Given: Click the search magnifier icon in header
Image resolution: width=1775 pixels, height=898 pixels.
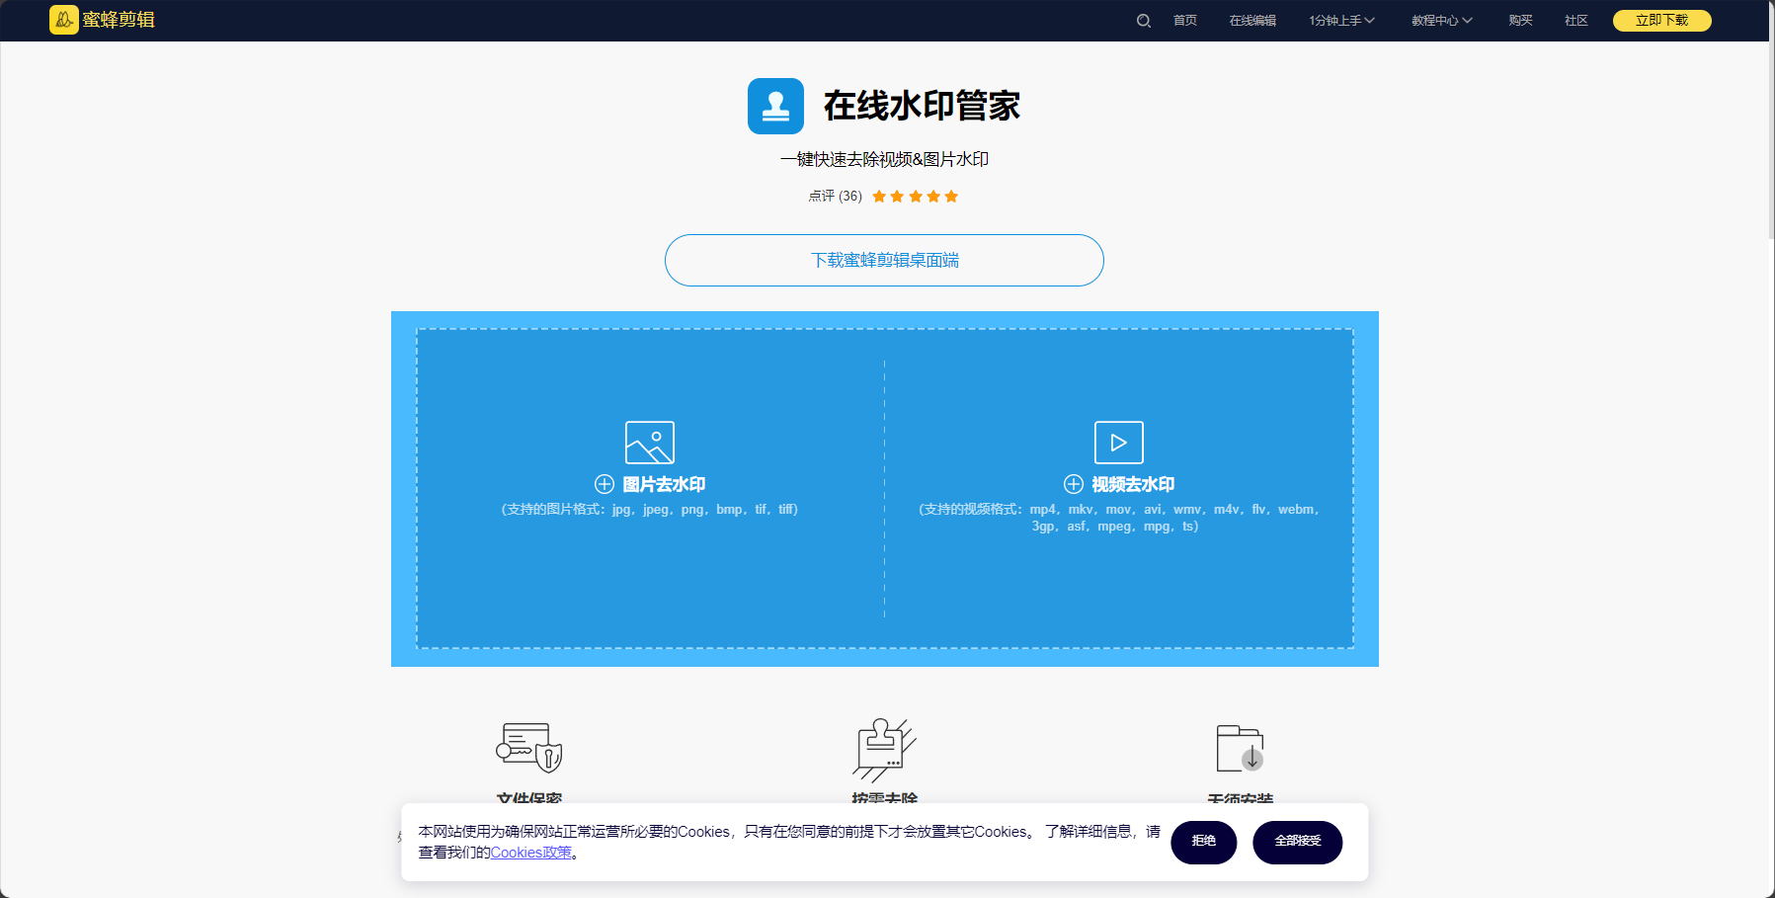Looking at the screenshot, I should click(x=1144, y=21).
